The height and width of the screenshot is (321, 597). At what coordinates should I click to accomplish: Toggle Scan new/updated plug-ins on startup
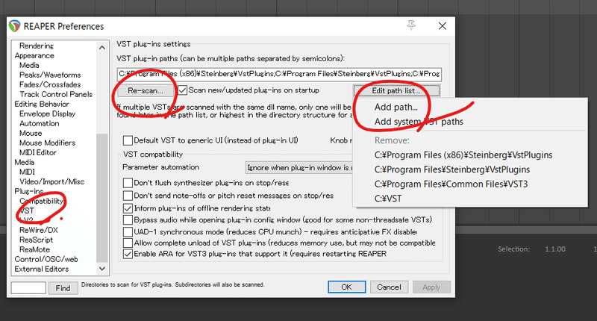183,90
